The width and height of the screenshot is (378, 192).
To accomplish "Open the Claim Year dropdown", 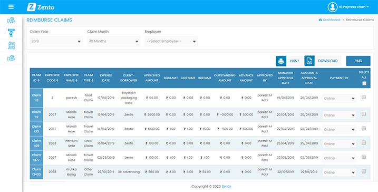I will (x=56, y=41).
